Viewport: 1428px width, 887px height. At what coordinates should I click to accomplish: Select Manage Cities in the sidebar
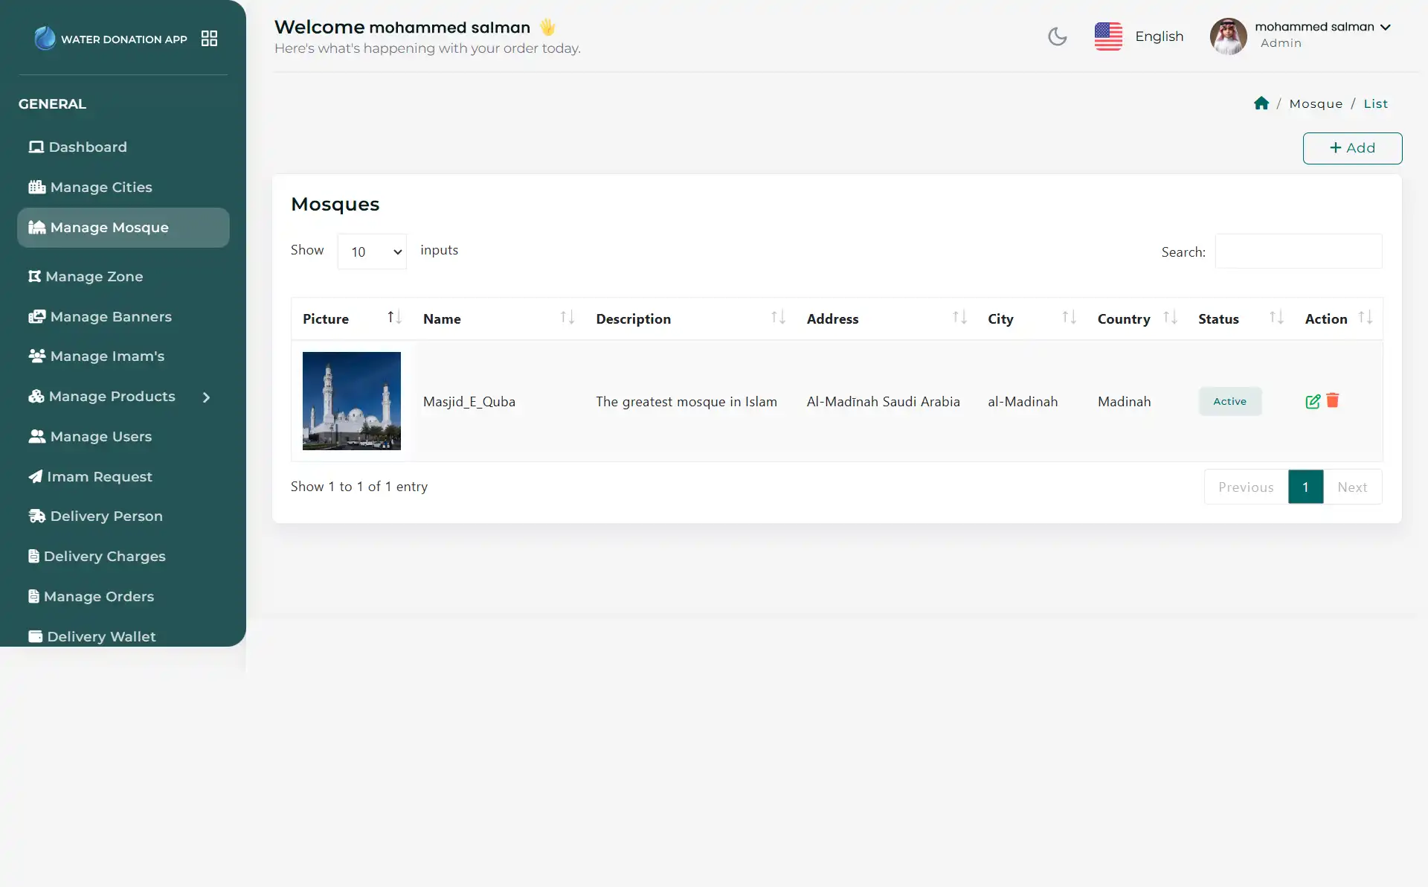click(x=98, y=187)
